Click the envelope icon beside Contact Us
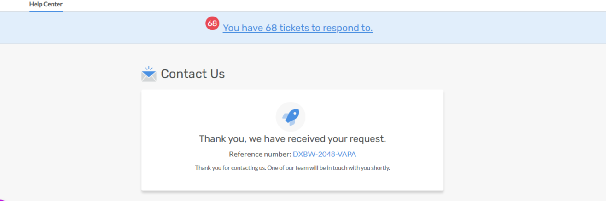606x201 pixels. (149, 74)
